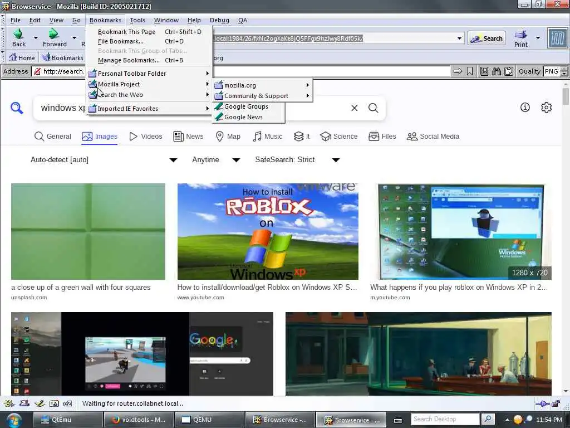
Task: Click the online/offline plug icon in status bar
Action: coord(542,403)
